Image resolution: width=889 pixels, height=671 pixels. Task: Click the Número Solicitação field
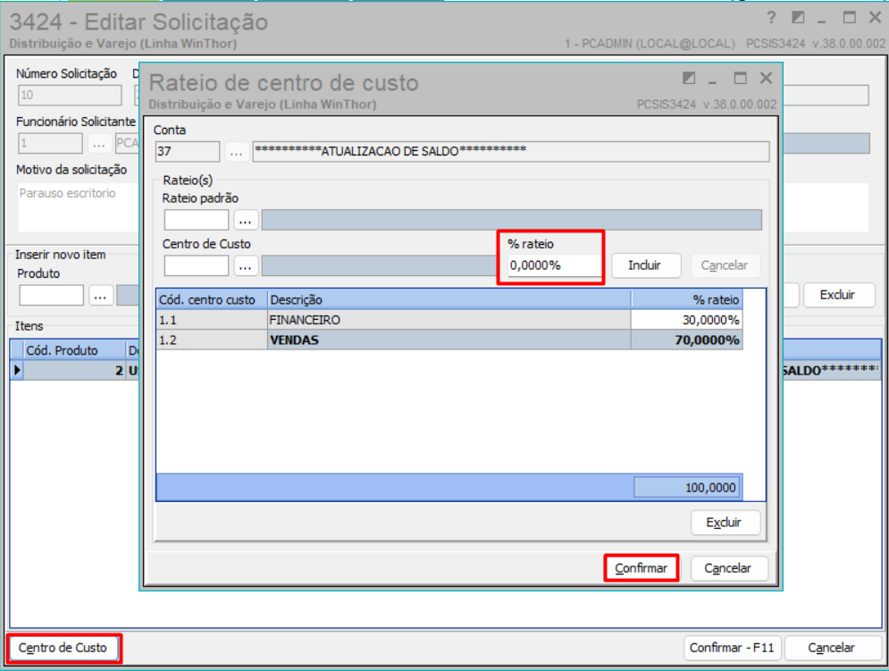tap(70, 96)
